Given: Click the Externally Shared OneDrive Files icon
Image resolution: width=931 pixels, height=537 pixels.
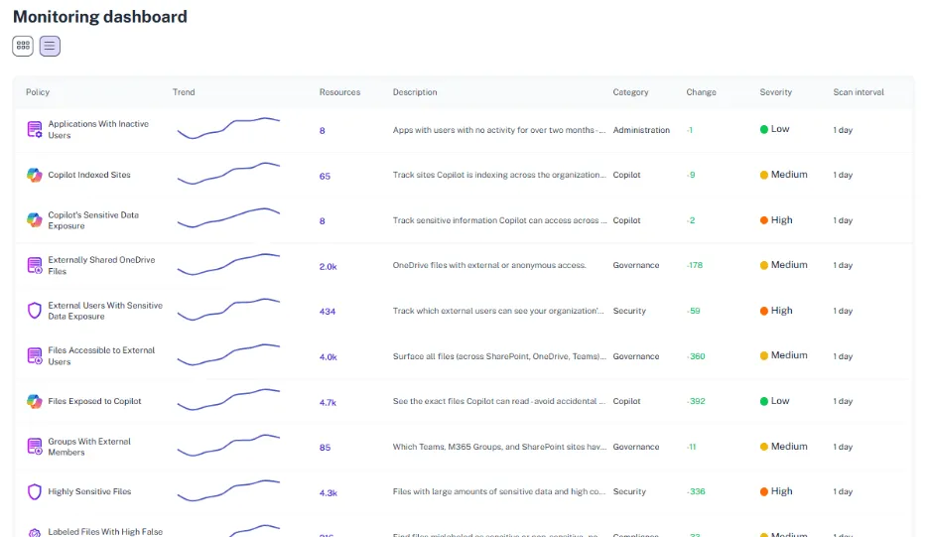Looking at the screenshot, I should click(x=35, y=266).
